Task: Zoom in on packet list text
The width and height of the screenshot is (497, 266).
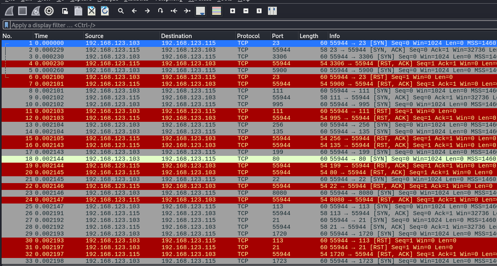Action: (233, 11)
